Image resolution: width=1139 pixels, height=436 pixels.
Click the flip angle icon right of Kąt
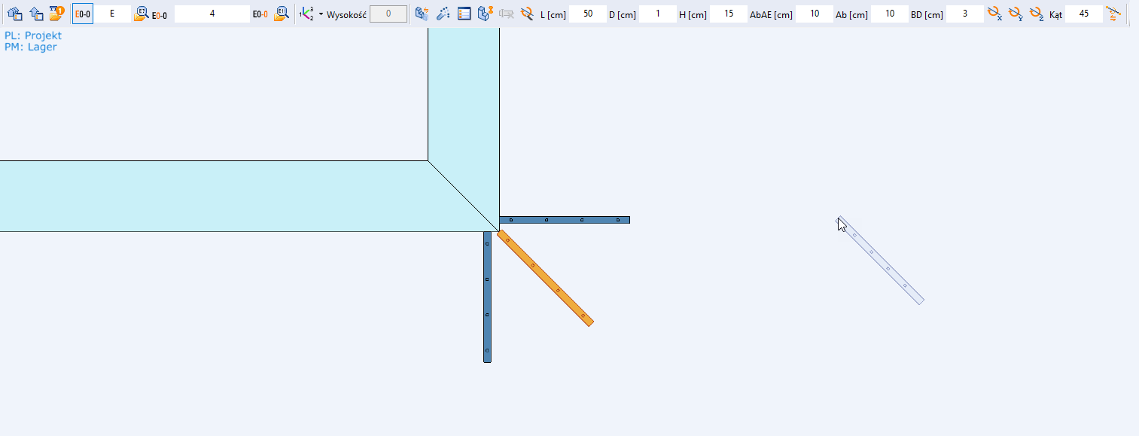click(x=1113, y=14)
